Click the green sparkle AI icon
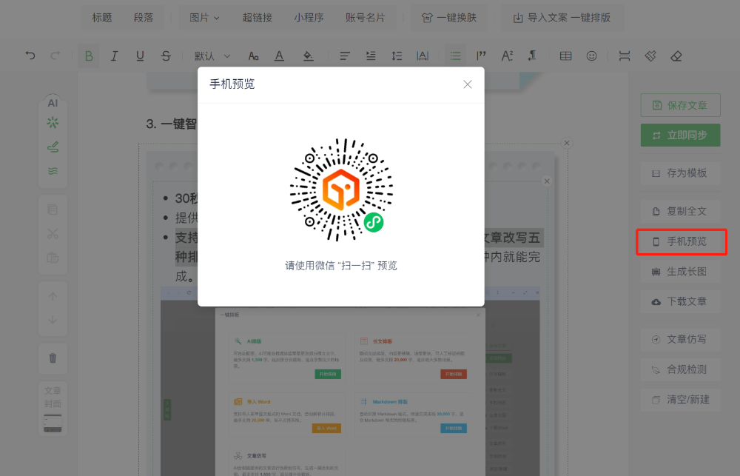This screenshot has width=740, height=476. click(x=53, y=123)
